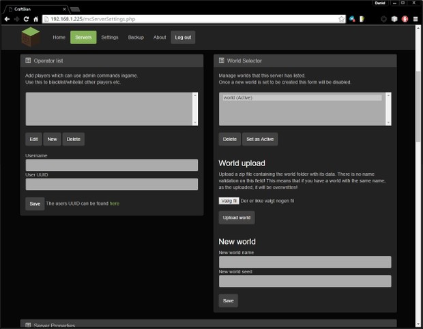This screenshot has width=423, height=329.
Task: Click the World Selector panel icon
Action: tap(222, 61)
